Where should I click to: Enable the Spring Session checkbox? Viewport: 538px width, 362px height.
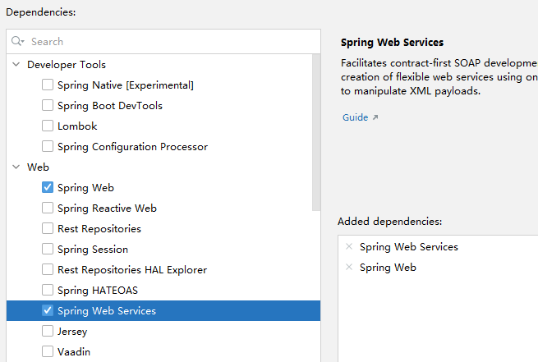[48, 250]
